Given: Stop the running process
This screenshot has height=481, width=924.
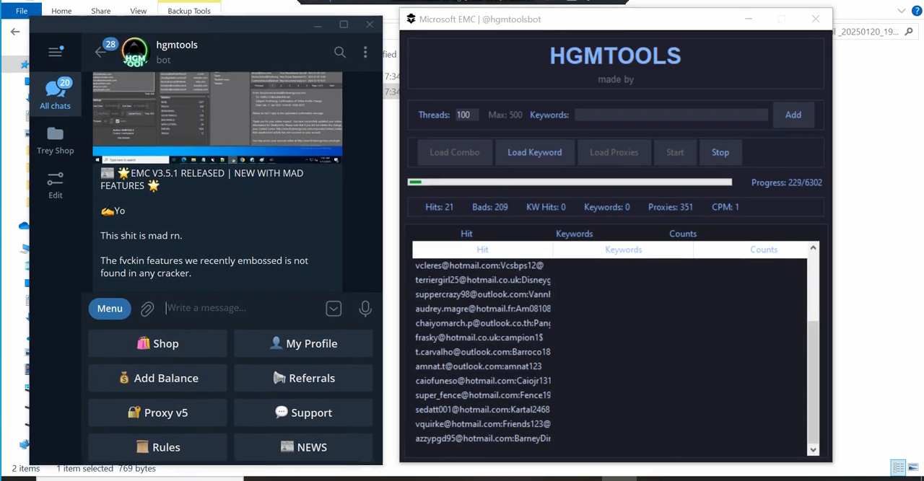Looking at the screenshot, I should tap(720, 152).
